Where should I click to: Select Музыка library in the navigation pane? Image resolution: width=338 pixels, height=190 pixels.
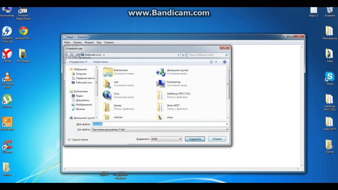pyautogui.click(x=78, y=109)
